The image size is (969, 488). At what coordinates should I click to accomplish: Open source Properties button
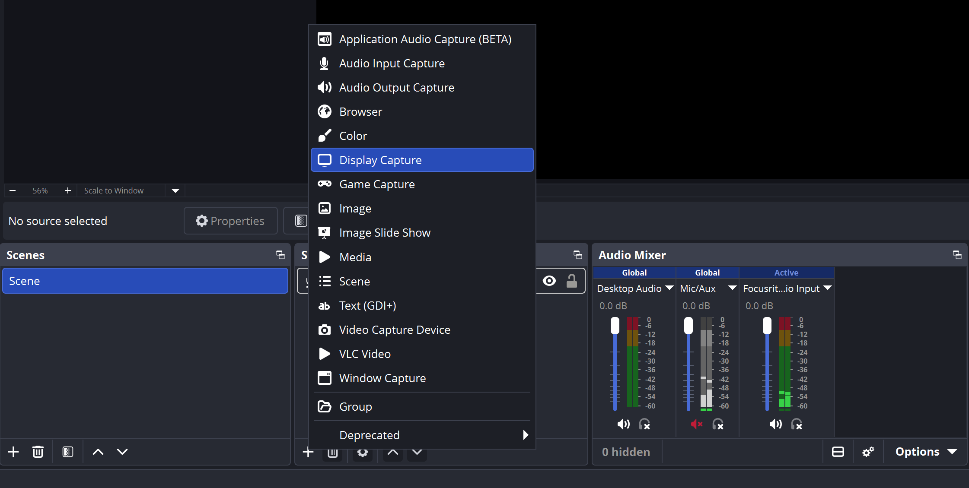pos(230,221)
